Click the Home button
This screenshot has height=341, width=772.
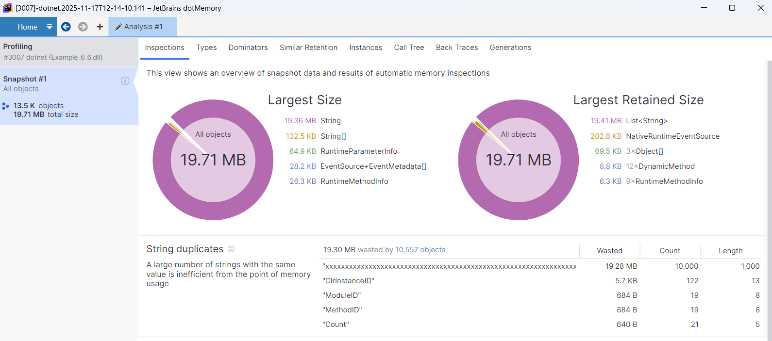(x=27, y=27)
